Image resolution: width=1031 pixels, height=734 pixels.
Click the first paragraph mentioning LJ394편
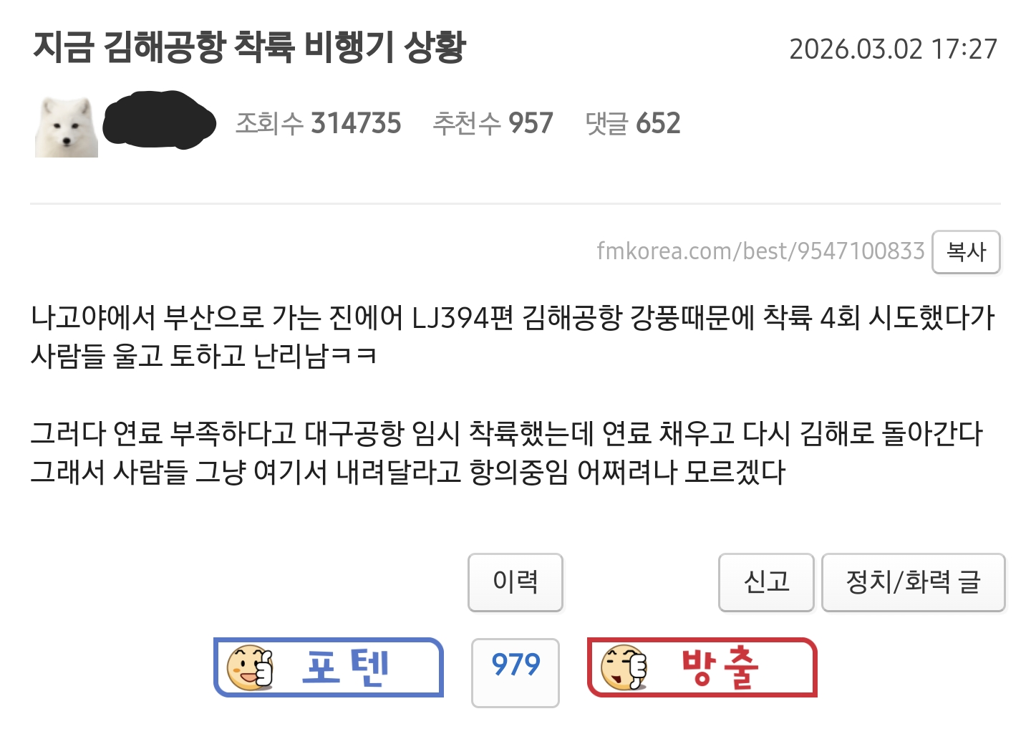(x=513, y=337)
